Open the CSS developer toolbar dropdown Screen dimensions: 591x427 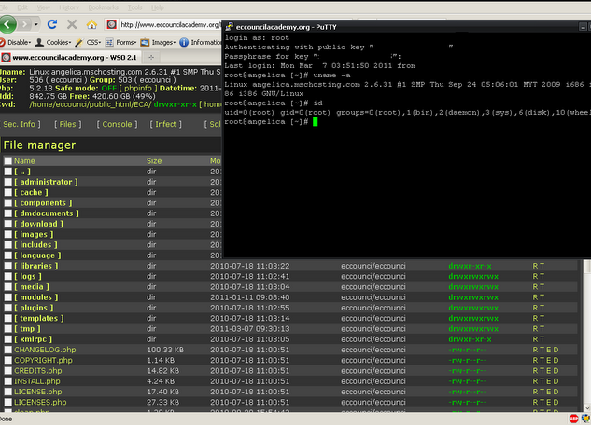pos(88,43)
